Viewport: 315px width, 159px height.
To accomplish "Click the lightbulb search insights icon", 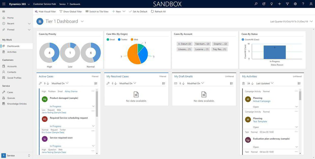I will tap(271, 4).
